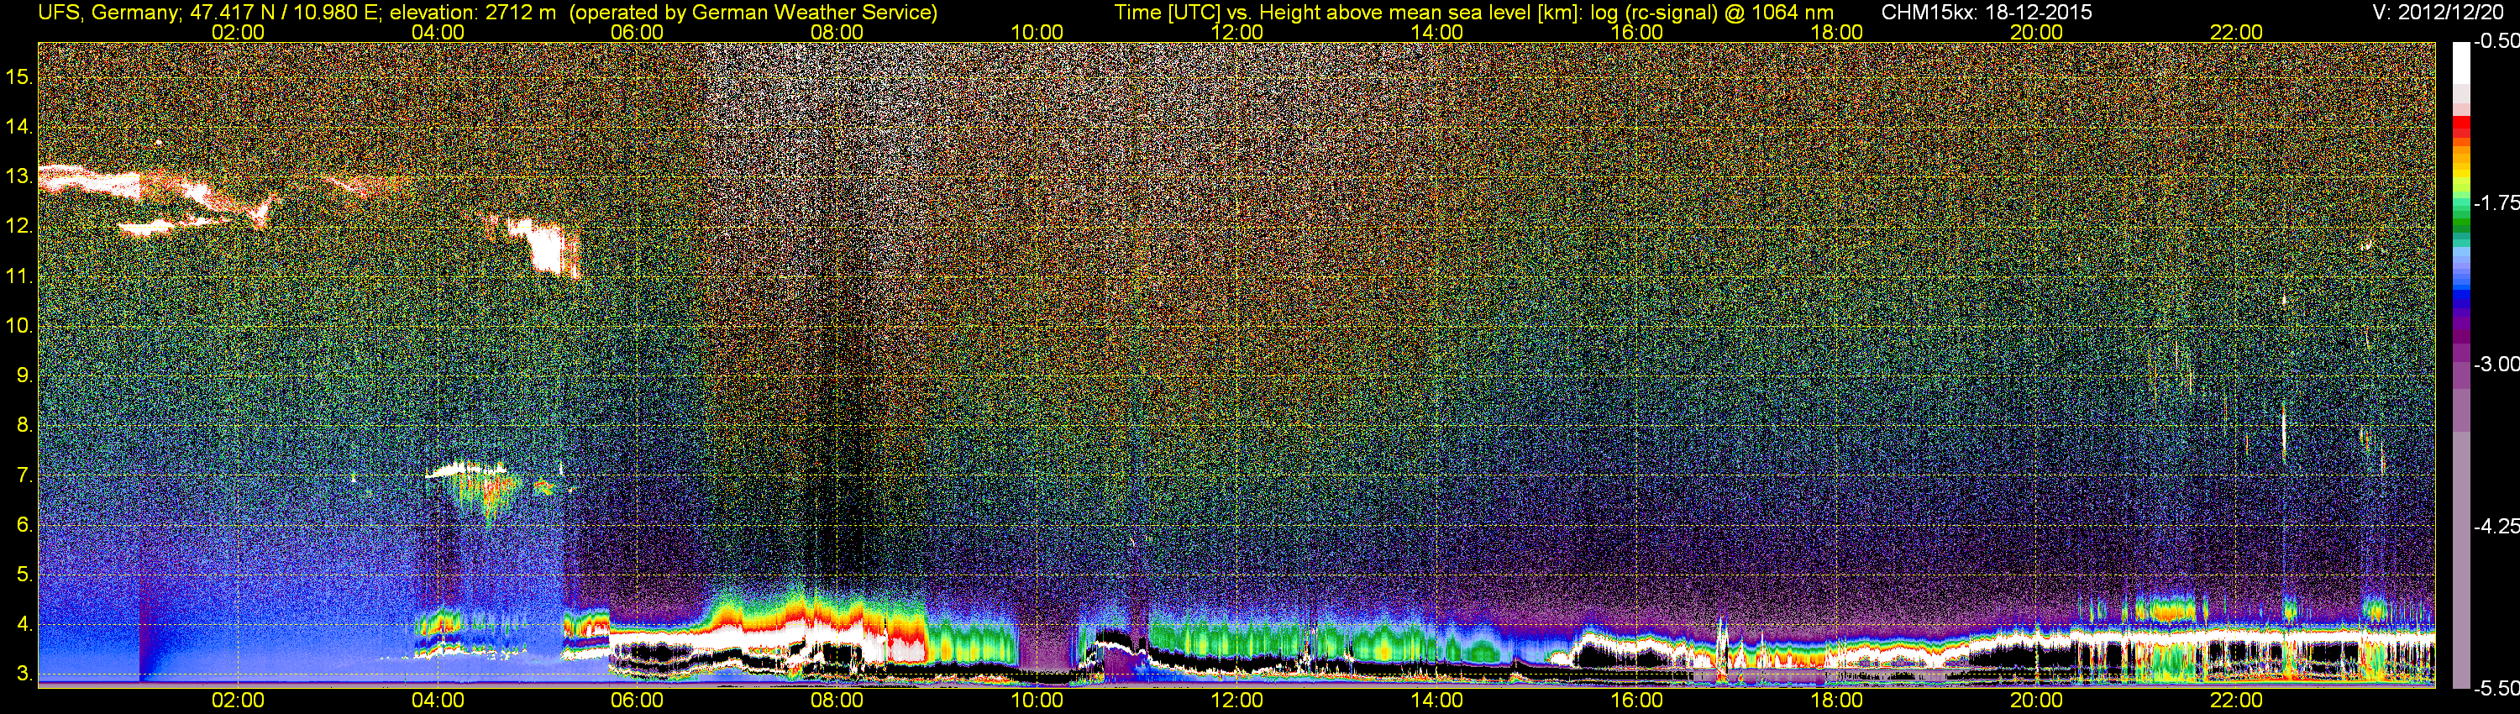Image resolution: width=2520 pixels, height=714 pixels.
Task: Click the -5.50 colorbar scale value
Action: [x=2496, y=688]
